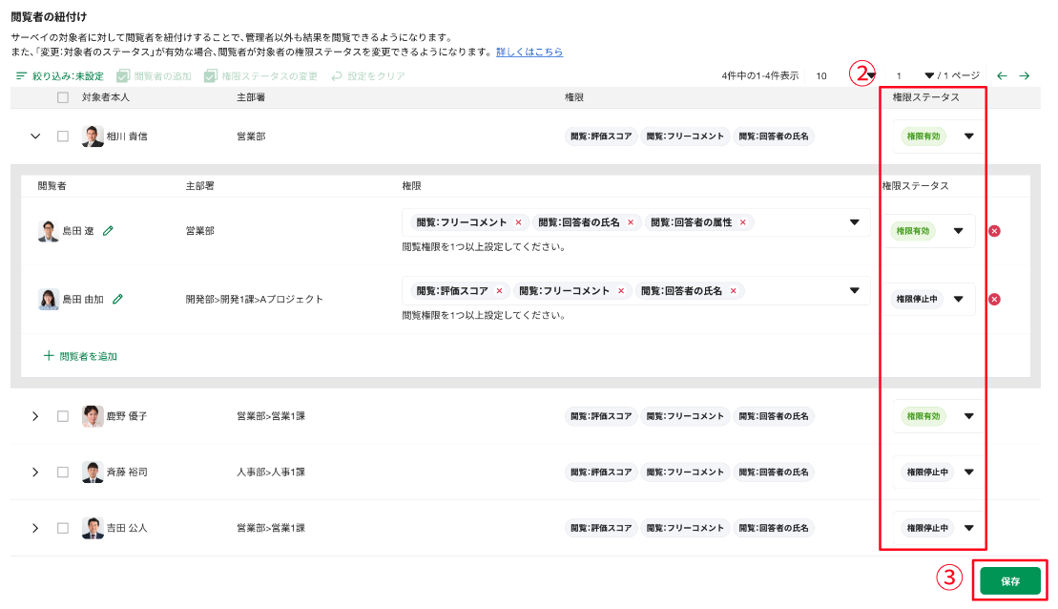This screenshot has width=1058, height=609.
Task: Remove 閲覧:フリーコメント tag from 島田 遼
Action: click(518, 222)
